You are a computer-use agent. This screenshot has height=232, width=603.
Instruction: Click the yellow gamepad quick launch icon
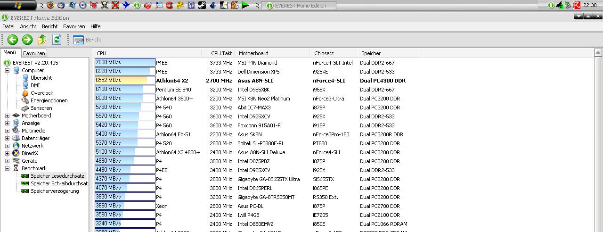pos(180,5)
